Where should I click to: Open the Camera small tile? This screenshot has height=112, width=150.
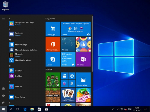72,84
